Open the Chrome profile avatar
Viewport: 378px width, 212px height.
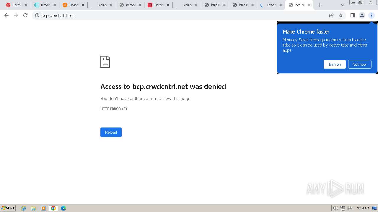click(x=362, y=15)
